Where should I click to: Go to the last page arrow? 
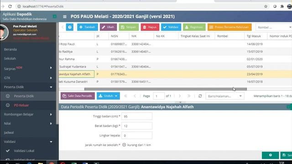pos(189,96)
